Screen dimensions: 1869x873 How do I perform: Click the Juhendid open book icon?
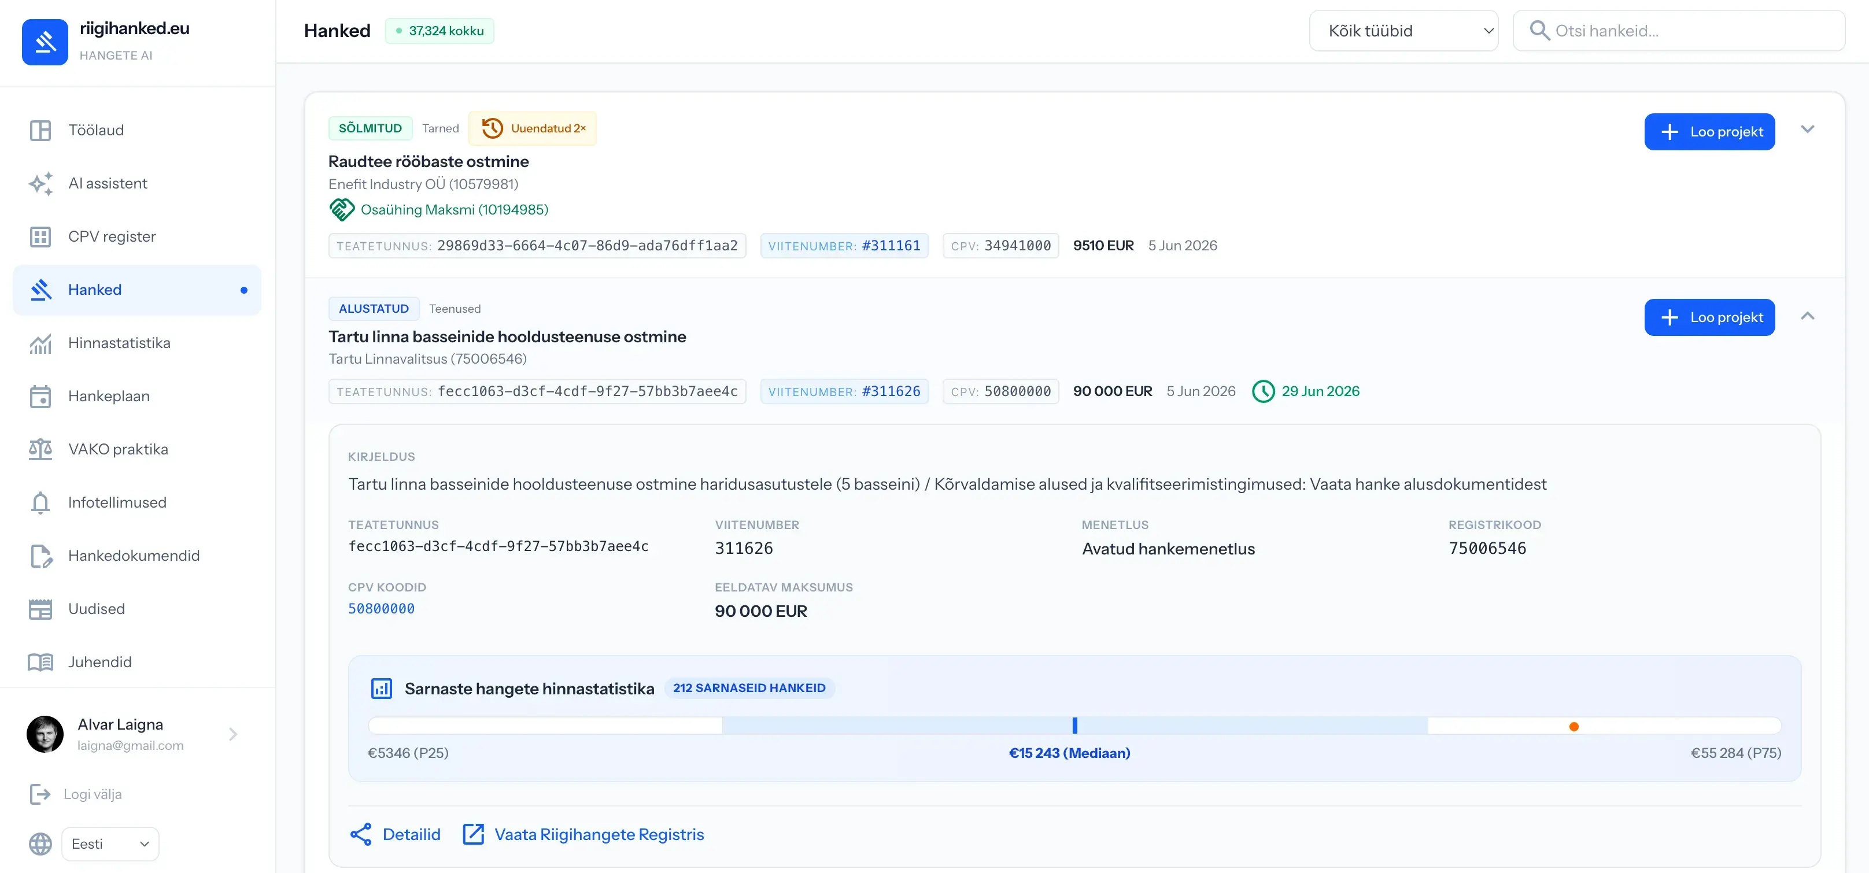(40, 663)
